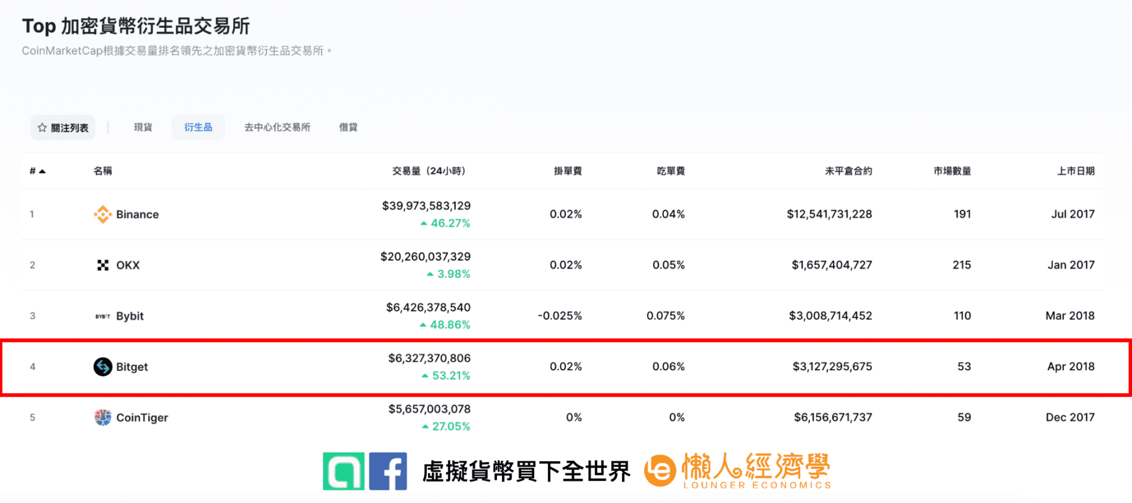Click Bitget volume $6,327,370,806
This screenshot has height=503, width=1132.
429,358
